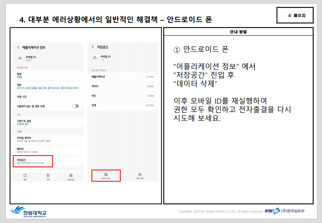Open the highlighted 저장공간 row
This screenshot has width=322, height=223.
[x=33, y=161]
